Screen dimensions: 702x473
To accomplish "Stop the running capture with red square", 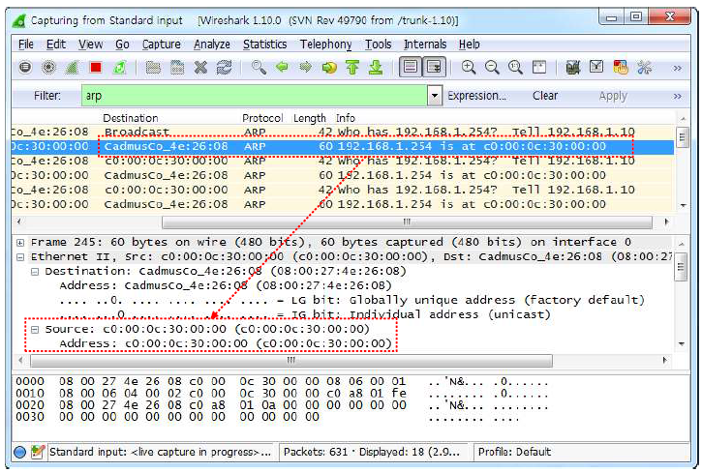I will click(95, 68).
